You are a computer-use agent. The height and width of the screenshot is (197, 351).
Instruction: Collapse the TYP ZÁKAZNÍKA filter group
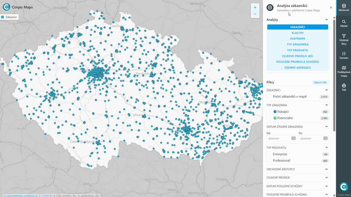[x=326, y=105]
